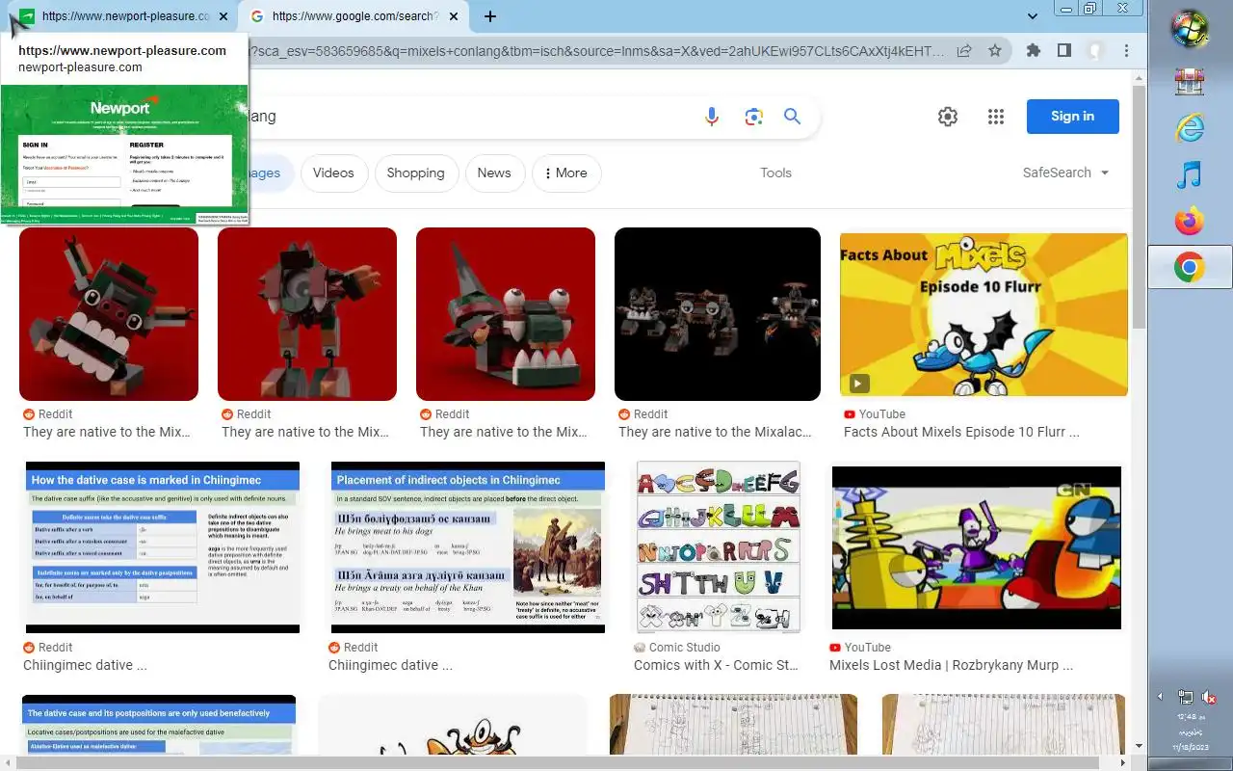Open a new browser tab
The width and height of the screenshot is (1233, 771).
point(490,16)
